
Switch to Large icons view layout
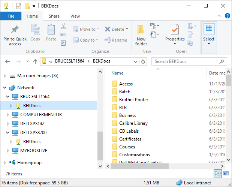pos(226,174)
